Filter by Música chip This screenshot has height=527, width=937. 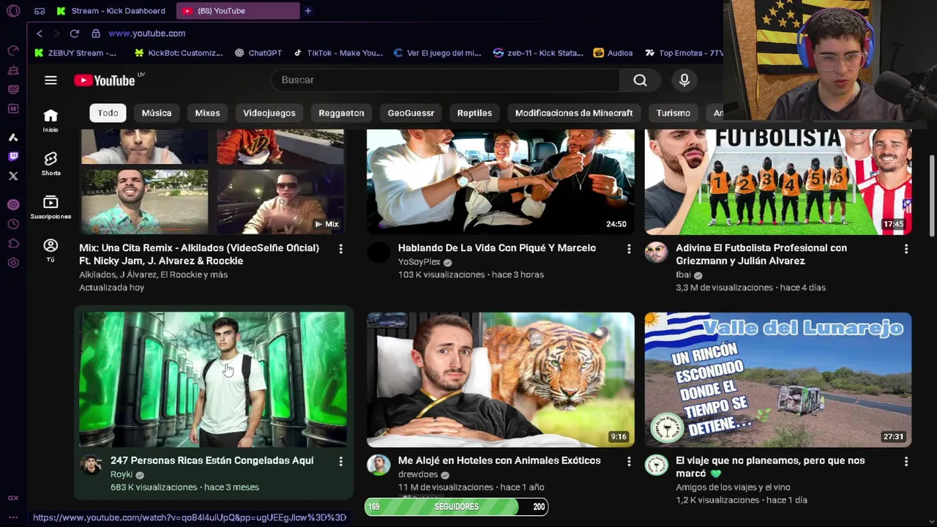click(x=157, y=113)
